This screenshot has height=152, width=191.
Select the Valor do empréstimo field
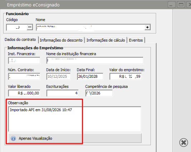pos(125,76)
